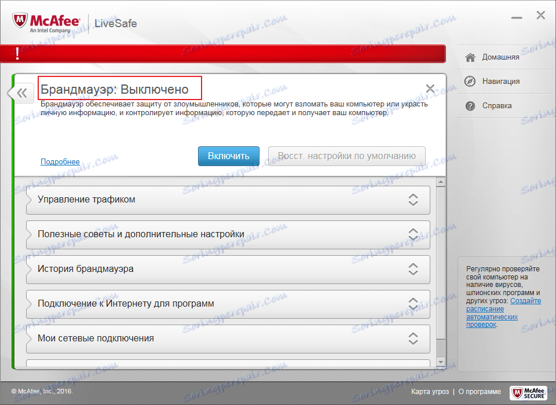Click the McAfee shield logo
Viewport: 556px width, 405px height.
(20, 21)
